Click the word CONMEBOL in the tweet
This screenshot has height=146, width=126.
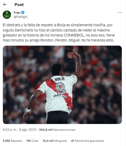(x=74, y=35)
